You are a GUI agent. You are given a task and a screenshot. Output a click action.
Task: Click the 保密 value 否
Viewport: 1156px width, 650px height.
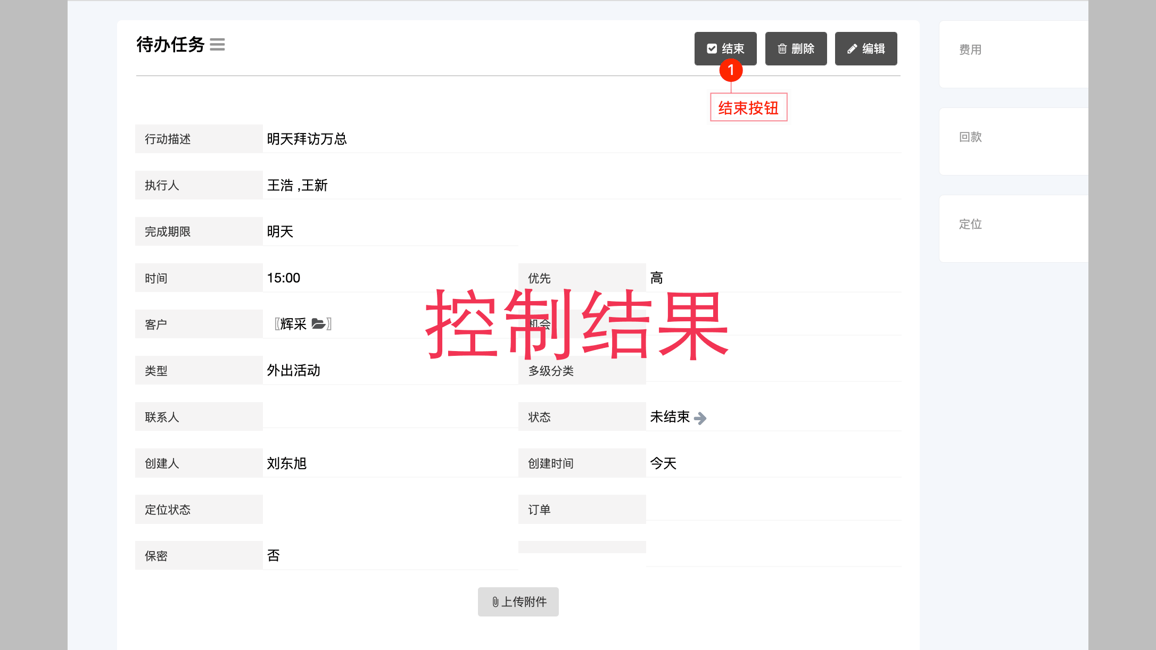tap(274, 555)
